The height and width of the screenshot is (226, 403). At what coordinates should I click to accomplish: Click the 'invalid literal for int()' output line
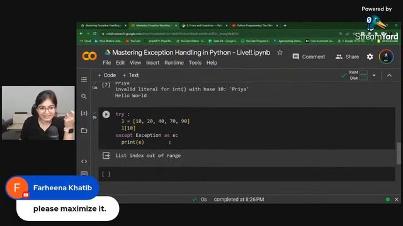tap(182, 89)
